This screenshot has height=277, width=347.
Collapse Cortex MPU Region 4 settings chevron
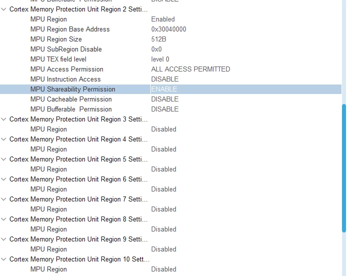coord(3,139)
